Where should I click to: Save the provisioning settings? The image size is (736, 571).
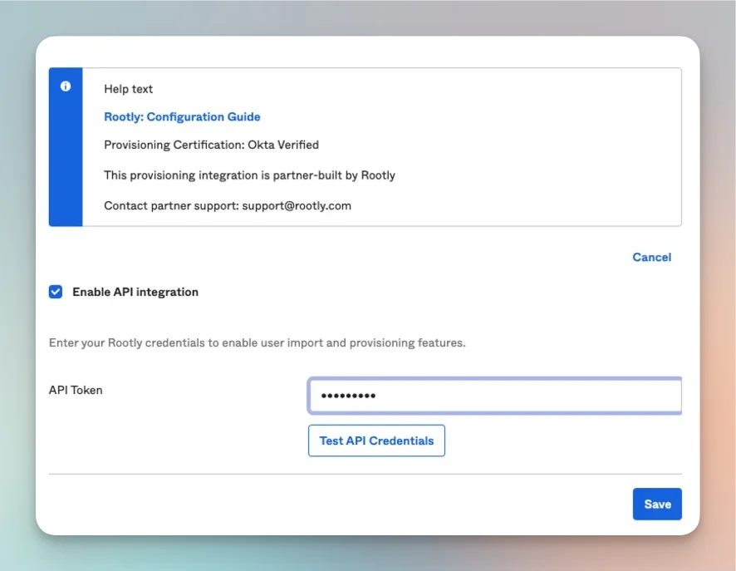click(x=657, y=504)
